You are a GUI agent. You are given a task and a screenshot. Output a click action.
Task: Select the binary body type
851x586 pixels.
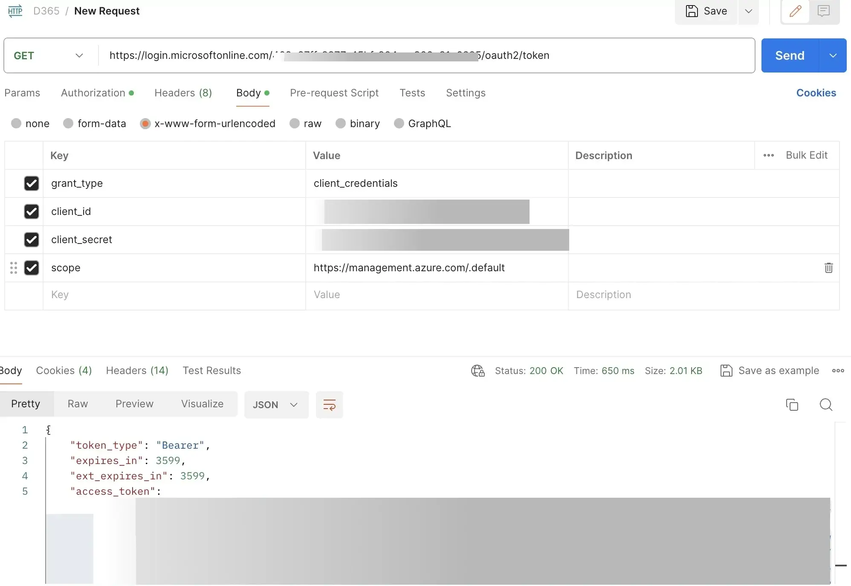pyautogui.click(x=341, y=124)
